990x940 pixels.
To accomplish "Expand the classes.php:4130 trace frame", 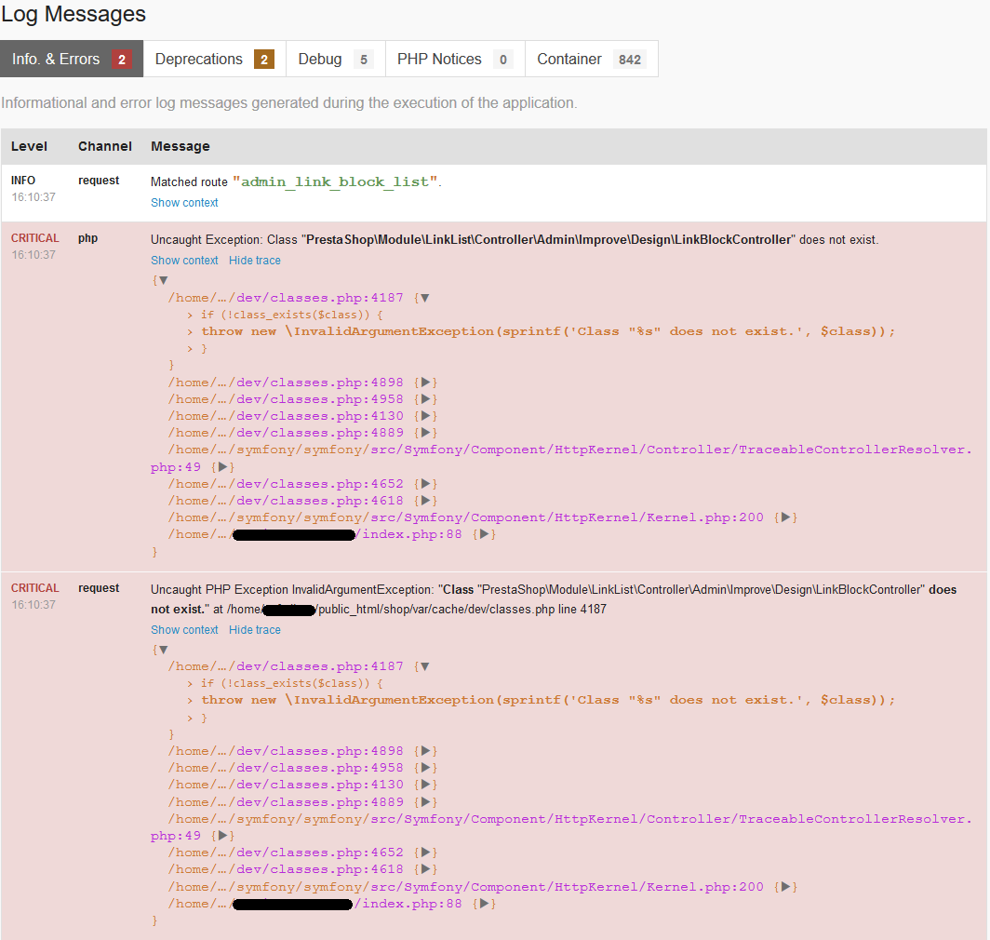I will click(424, 415).
